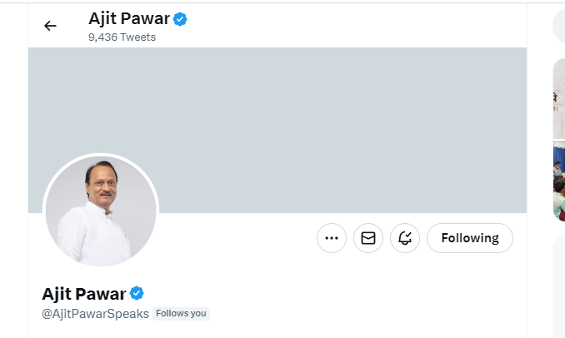Click verified badge beside the header title name
565x338 pixels.
click(x=180, y=19)
